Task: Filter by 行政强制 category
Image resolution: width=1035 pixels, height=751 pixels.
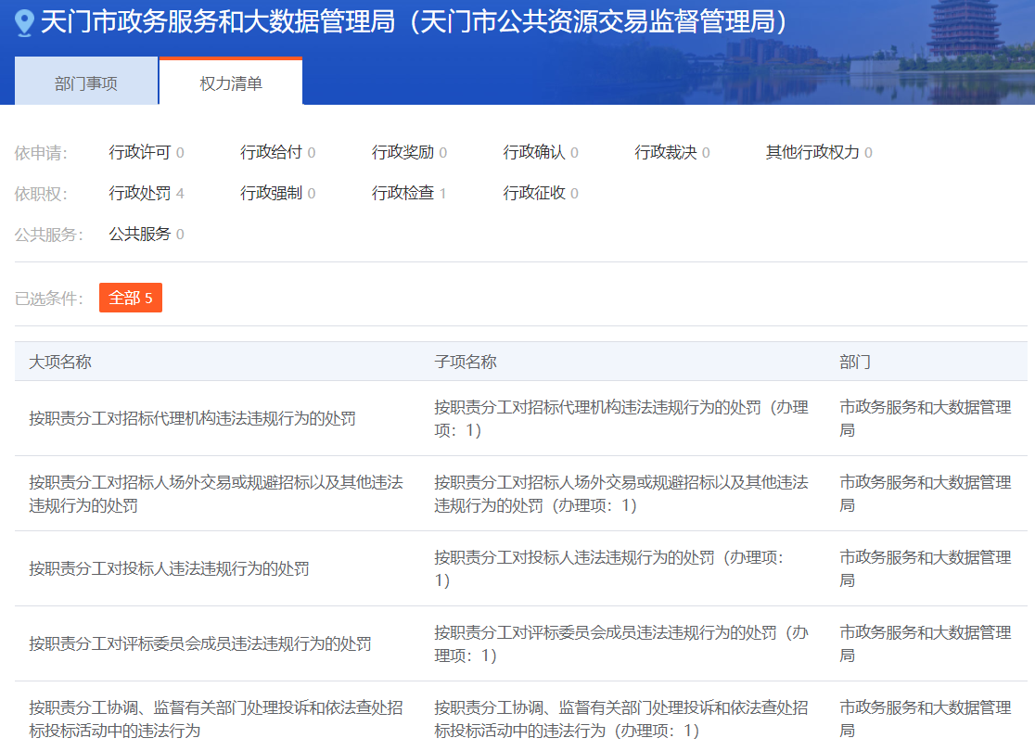Action: click(271, 193)
